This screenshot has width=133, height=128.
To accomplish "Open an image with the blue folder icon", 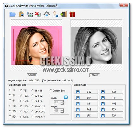I will point(13,14).
